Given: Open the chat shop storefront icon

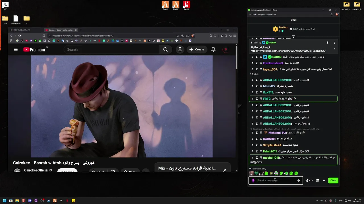Looking at the screenshot, I should (x=318, y=180).
